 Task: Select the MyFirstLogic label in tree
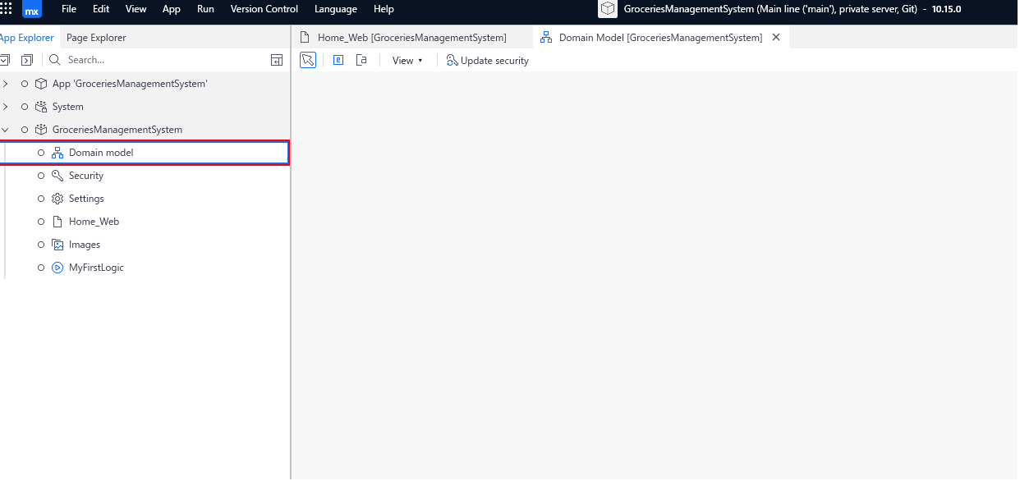point(96,268)
